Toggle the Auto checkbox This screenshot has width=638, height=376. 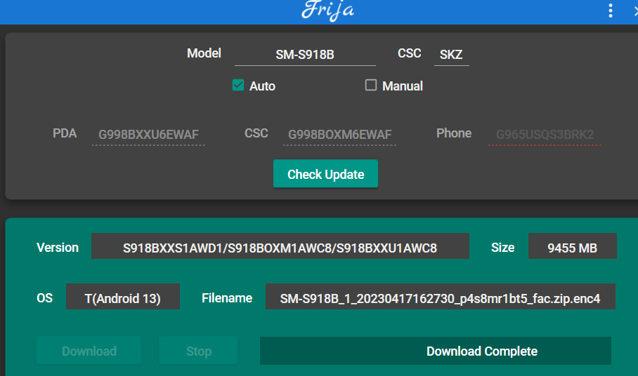pyautogui.click(x=238, y=86)
